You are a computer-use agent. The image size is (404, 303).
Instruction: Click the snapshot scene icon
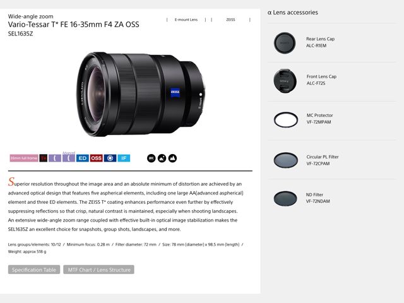[x=162, y=158]
